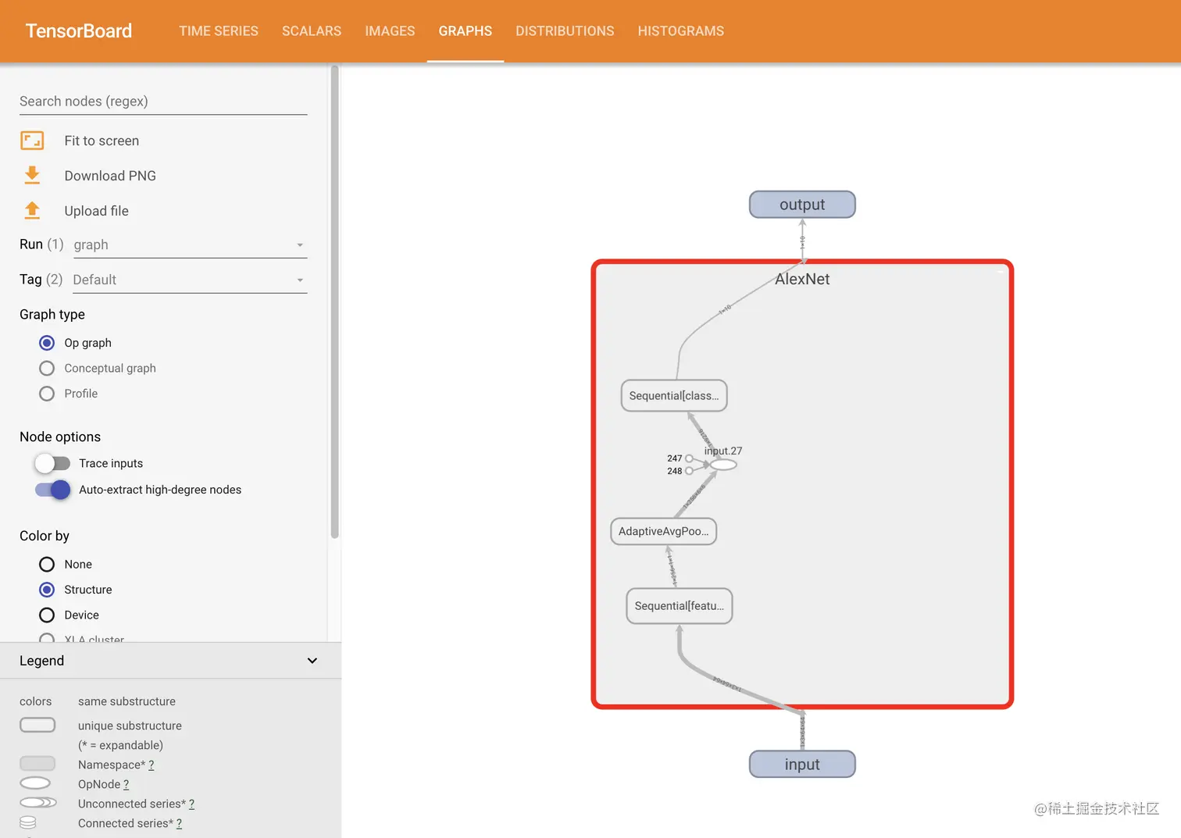Click Fit to screen label
Viewport: 1181px width, 838px height.
coord(102,141)
